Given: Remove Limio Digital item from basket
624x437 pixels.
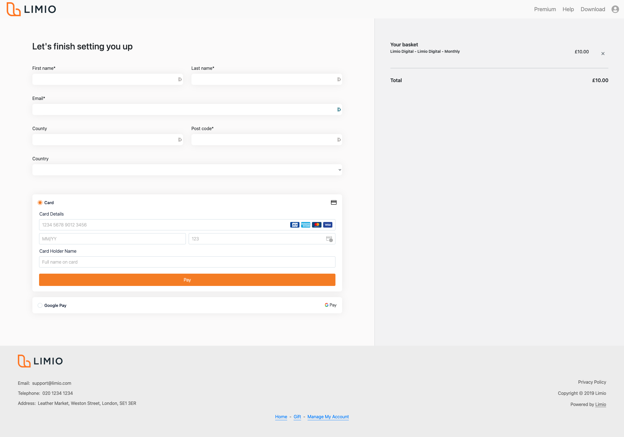Looking at the screenshot, I should [x=603, y=54].
